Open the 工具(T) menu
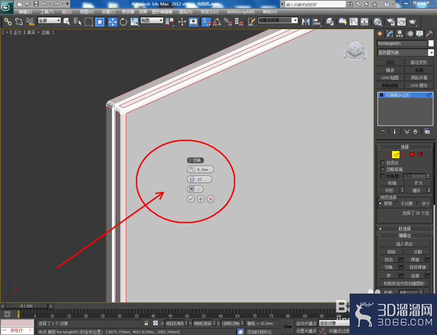Viewport: 437px width, 335px height. coord(47,12)
